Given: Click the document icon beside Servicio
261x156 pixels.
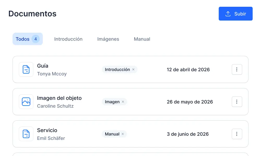Looking at the screenshot, I should point(26,134).
